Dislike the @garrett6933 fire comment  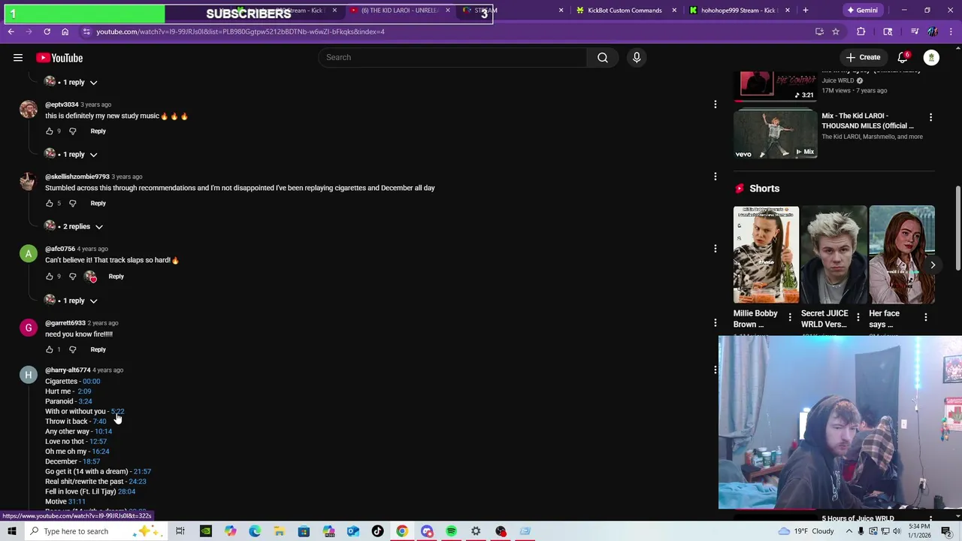point(72,349)
